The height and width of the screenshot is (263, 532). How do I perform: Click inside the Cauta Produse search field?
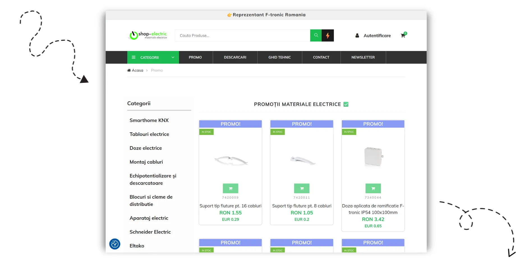243,36
